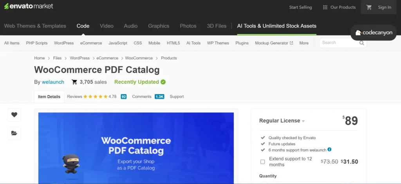Open AI Tools & Unlimited Stock Assets
401x184 pixels.
(277, 26)
